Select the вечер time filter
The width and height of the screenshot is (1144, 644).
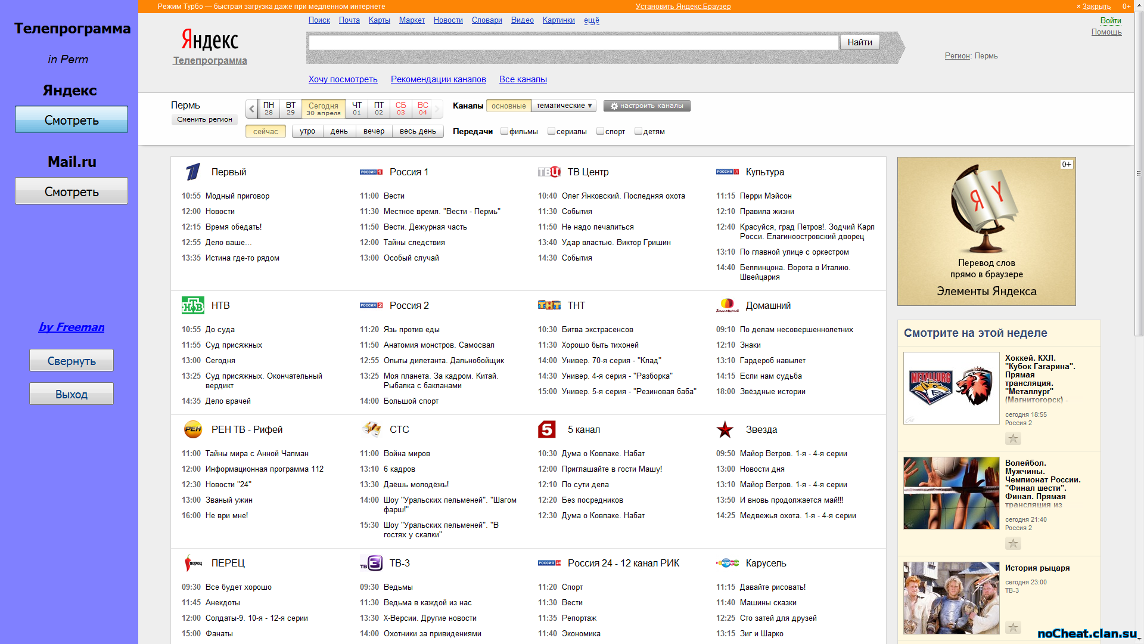click(x=374, y=131)
